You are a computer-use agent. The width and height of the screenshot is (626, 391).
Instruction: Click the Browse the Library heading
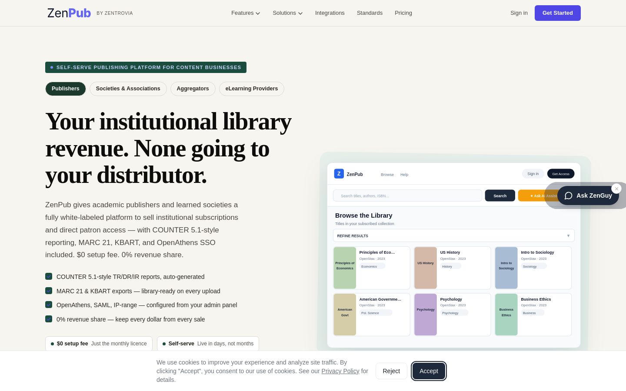click(364, 215)
